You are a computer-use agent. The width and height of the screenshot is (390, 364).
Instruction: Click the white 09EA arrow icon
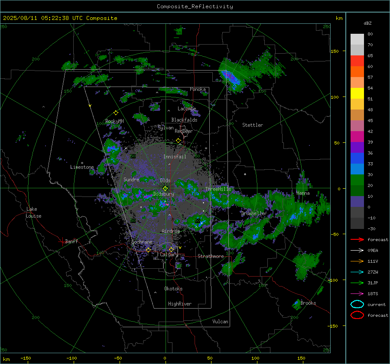[x=357, y=251]
